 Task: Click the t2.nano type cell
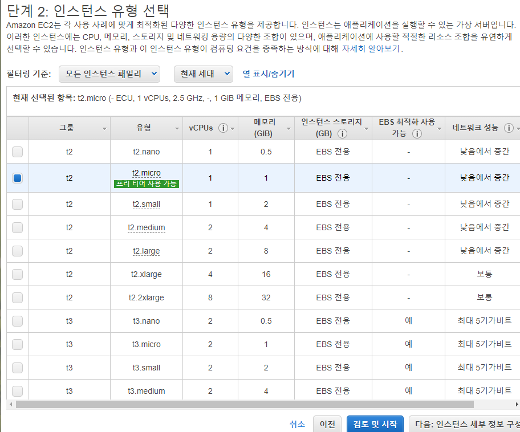[146, 152]
